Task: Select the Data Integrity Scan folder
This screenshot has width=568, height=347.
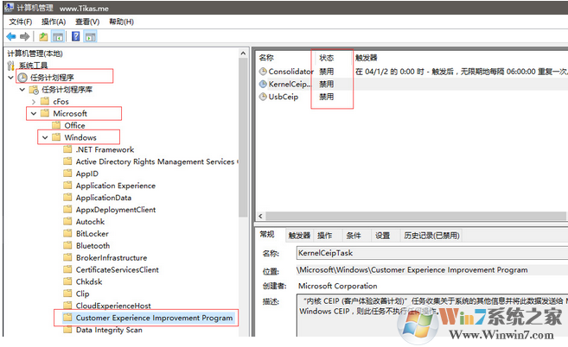Action: click(x=109, y=330)
